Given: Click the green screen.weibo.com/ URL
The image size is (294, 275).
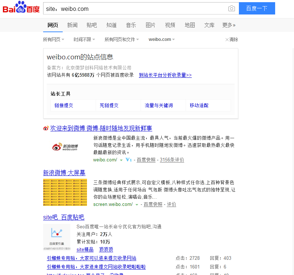Looking at the screenshot, I should (113, 204).
